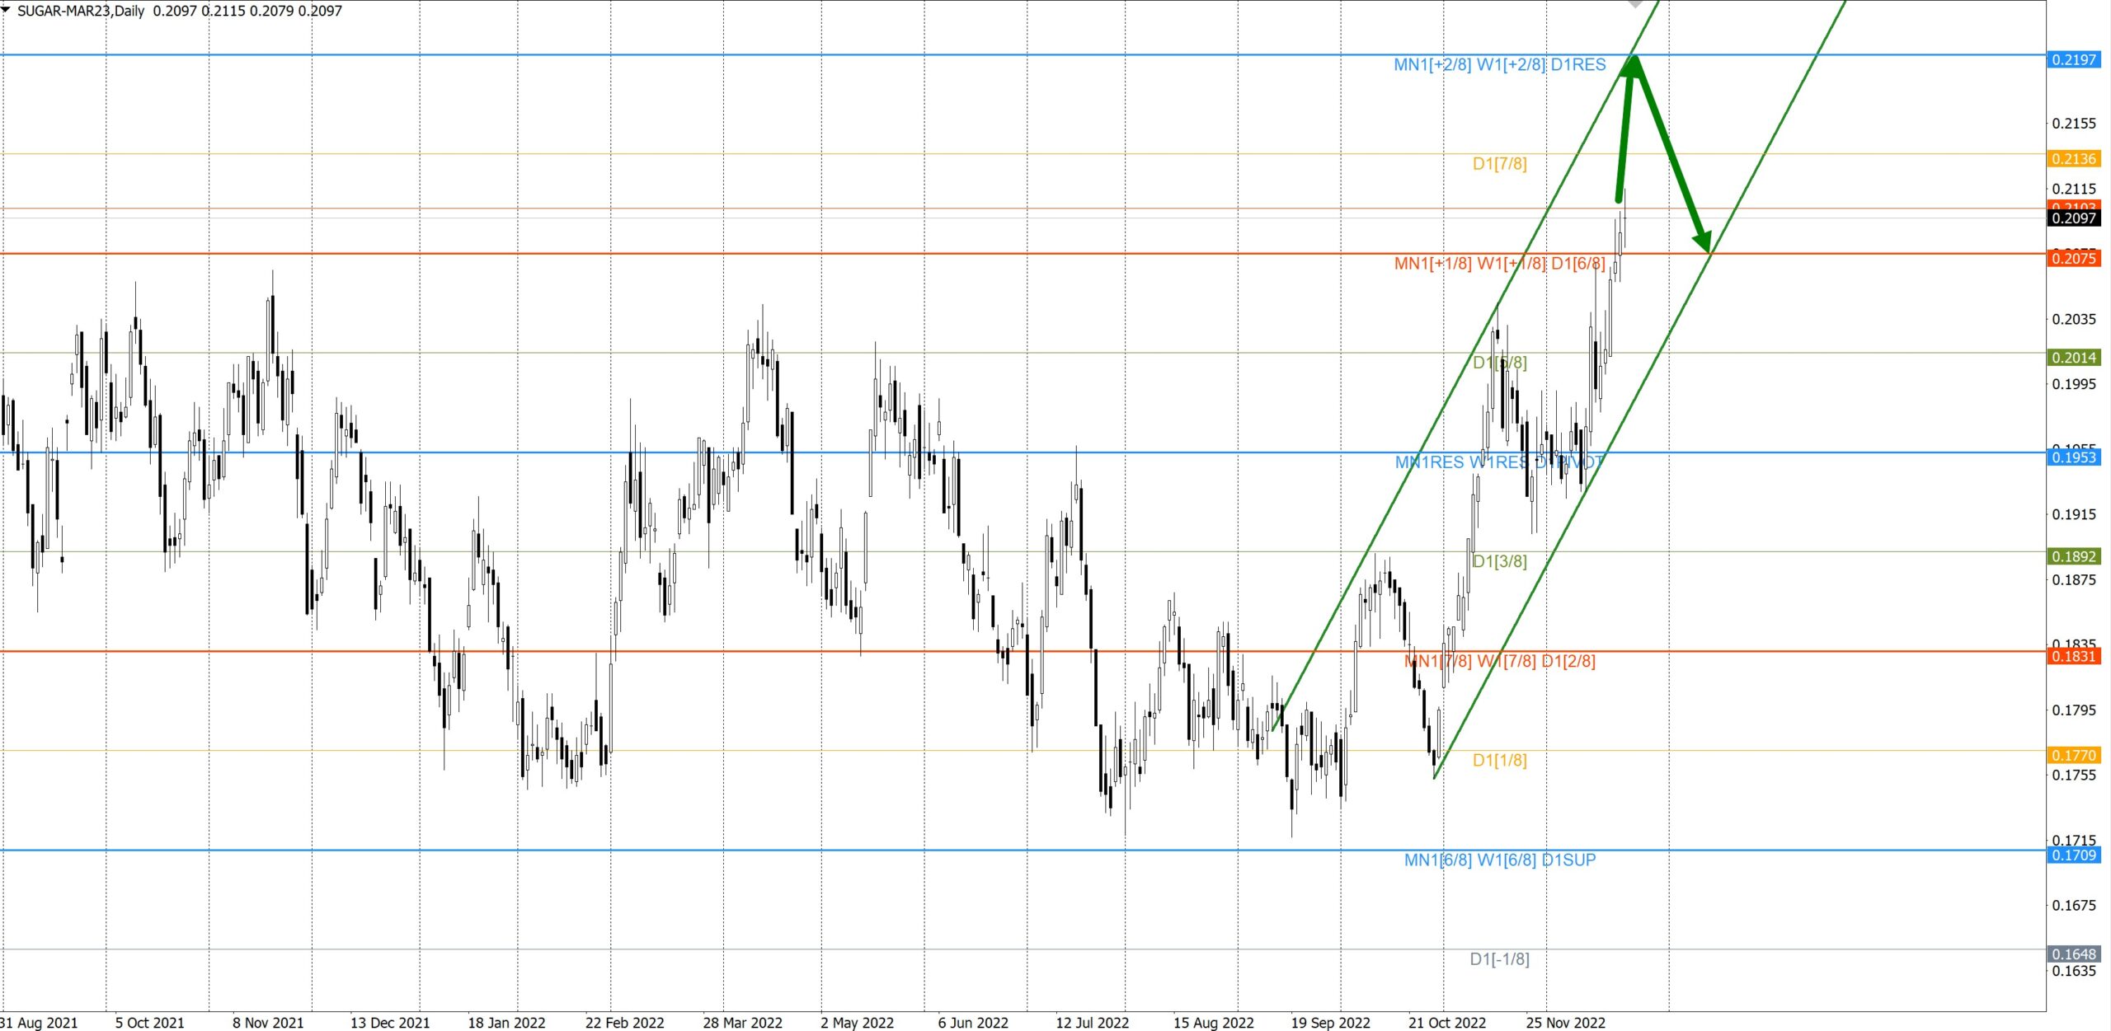This screenshot has width=2111, height=1031.
Task: Select the D1[7/8] level label
Action: pos(1499,164)
